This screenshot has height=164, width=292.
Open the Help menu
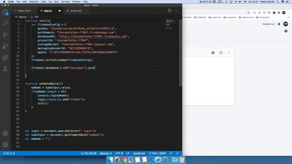(x=85, y=2)
